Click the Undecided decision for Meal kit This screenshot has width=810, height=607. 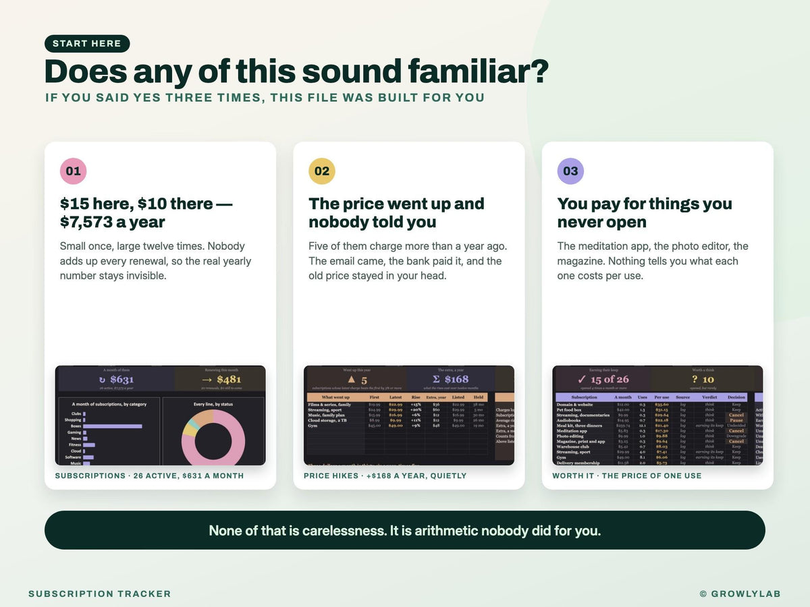(736, 426)
